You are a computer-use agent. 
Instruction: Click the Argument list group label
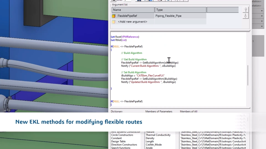[x=120, y=5]
